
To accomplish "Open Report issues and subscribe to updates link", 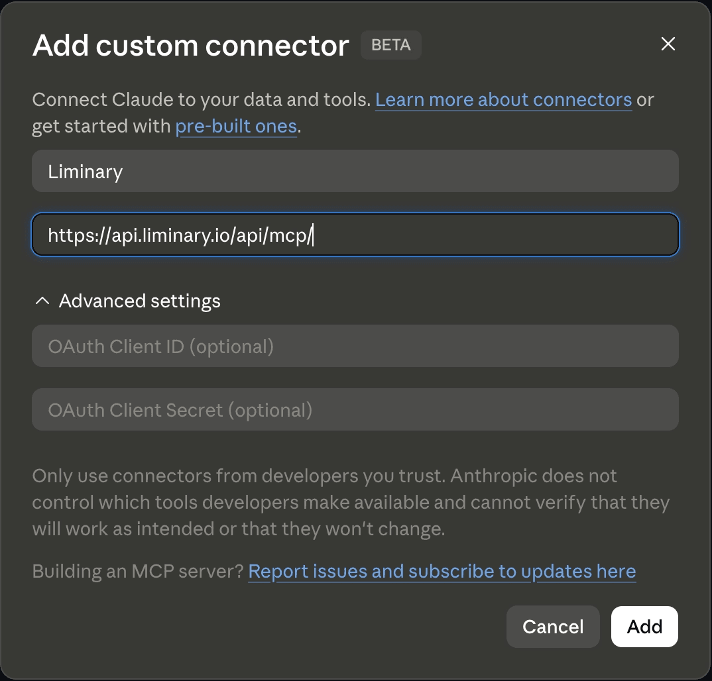I will click(x=442, y=571).
